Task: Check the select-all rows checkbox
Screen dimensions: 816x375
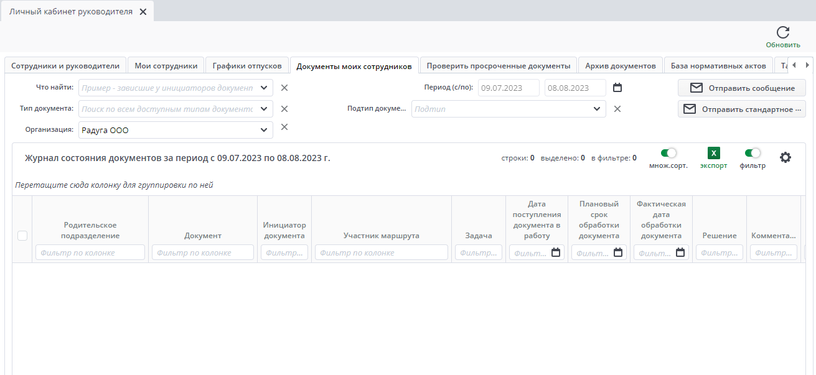Action: (22, 236)
